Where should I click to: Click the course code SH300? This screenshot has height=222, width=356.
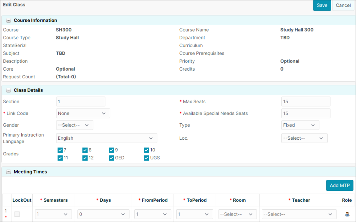point(64,30)
